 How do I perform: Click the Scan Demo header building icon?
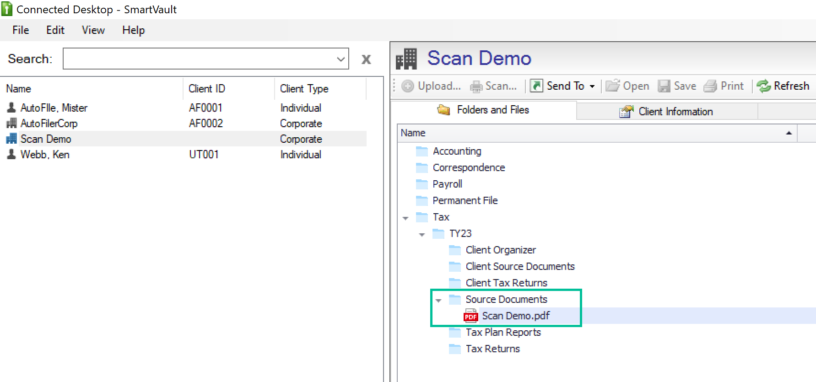tap(406, 59)
